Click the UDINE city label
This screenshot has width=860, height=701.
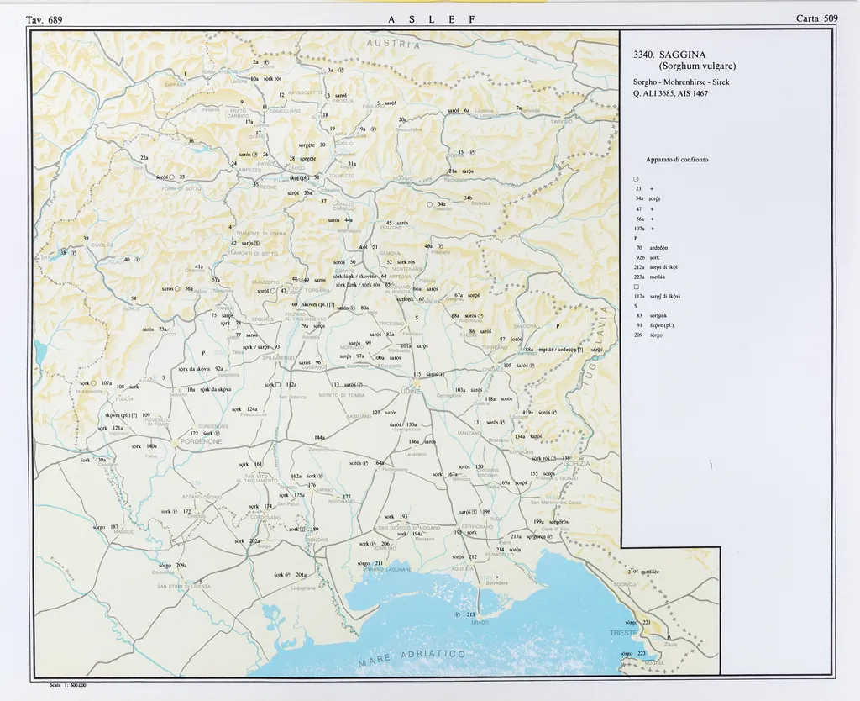coord(410,392)
